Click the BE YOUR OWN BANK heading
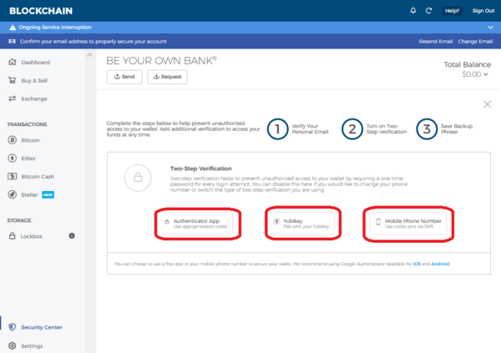The width and height of the screenshot is (501, 353). pos(162,61)
